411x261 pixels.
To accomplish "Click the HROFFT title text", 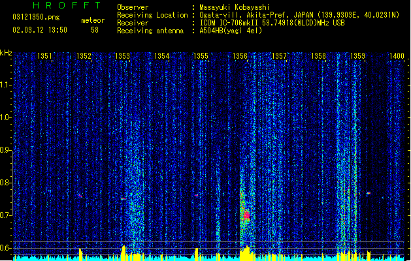I will (x=67, y=5).
